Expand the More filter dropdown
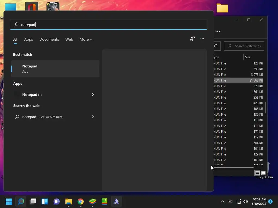This screenshot has width=278, height=208. pos(86,39)
